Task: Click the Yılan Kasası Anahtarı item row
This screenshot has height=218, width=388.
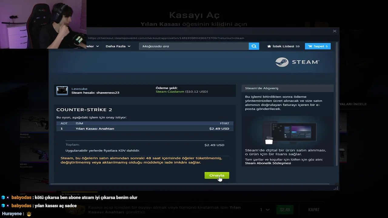Action: point(145,129)
